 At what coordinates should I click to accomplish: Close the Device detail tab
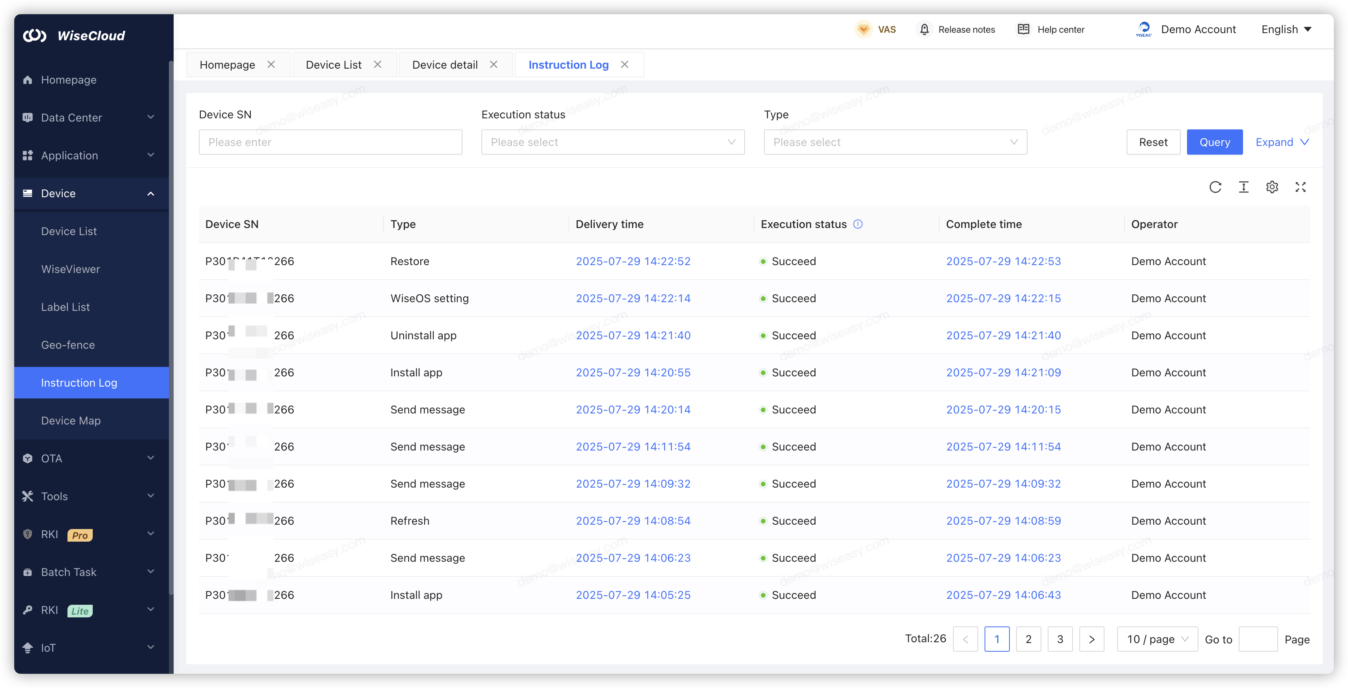(x=493, y=64)
